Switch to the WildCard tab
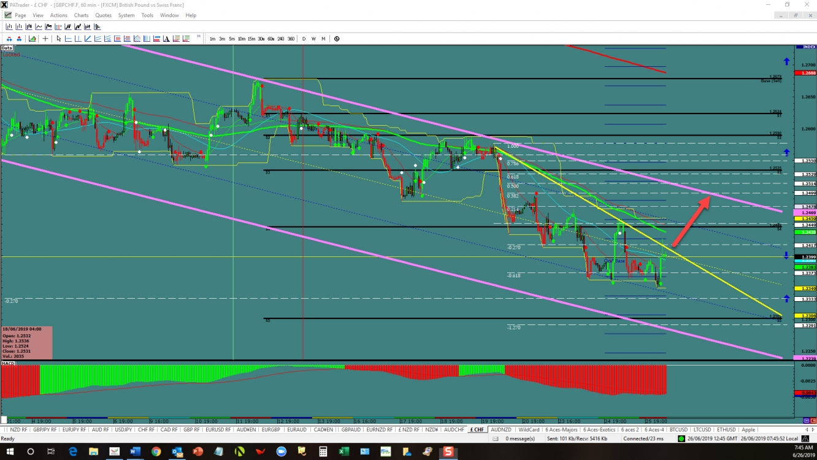 coord(529,429)
